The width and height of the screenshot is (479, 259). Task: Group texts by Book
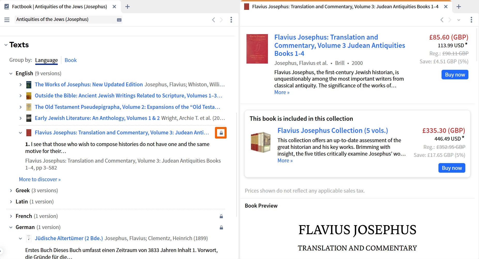(71, 60)
